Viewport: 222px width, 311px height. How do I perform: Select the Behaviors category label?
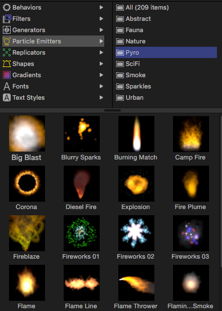27,7
